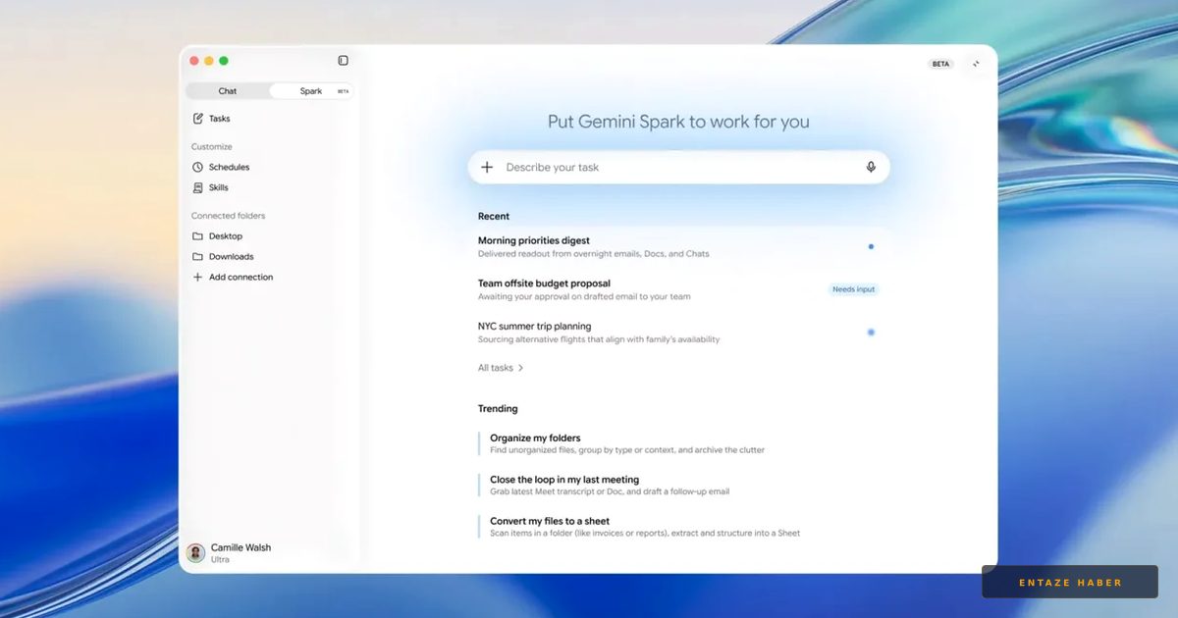Click the green maximize window button
The width and height of the screenshot is (1178, 618).
(224, 61)
